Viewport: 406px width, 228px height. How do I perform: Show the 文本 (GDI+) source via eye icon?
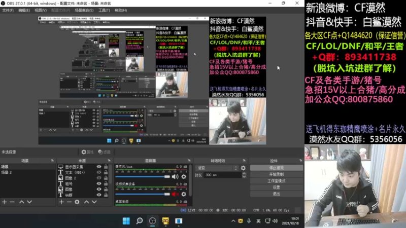pyautogui.click(x=99, y=172)
